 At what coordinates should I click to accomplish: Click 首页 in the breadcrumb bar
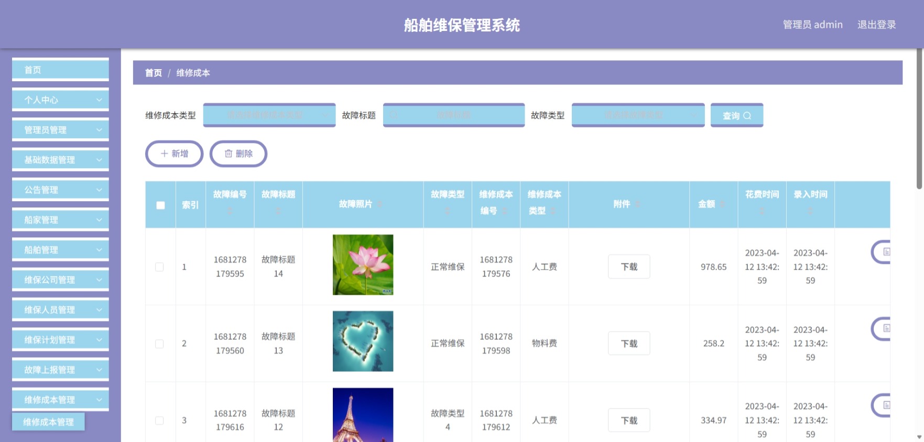154,73
